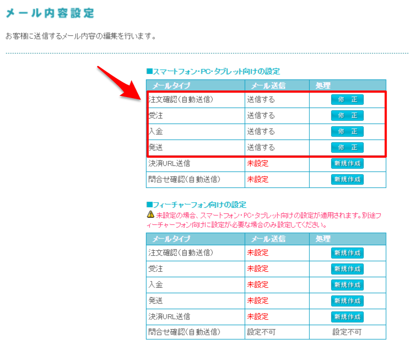Image resolution: width=409 pixels, height=356 pixels.
Task: Click 設定不可 in 処理 column
Action: coord(347,332)
